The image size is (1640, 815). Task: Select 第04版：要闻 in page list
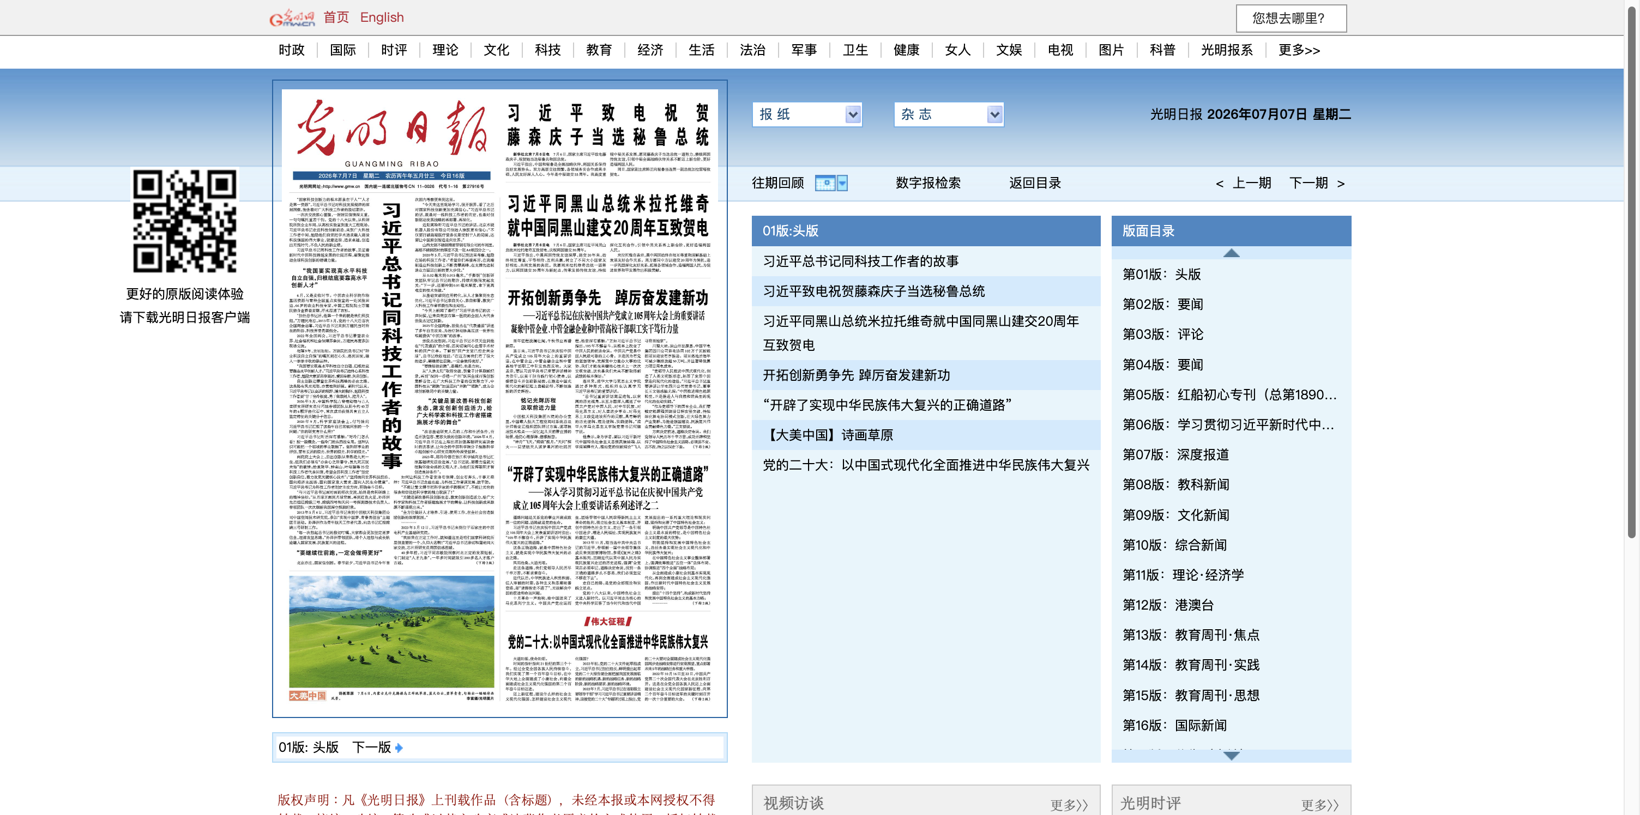coord(1162,364)
